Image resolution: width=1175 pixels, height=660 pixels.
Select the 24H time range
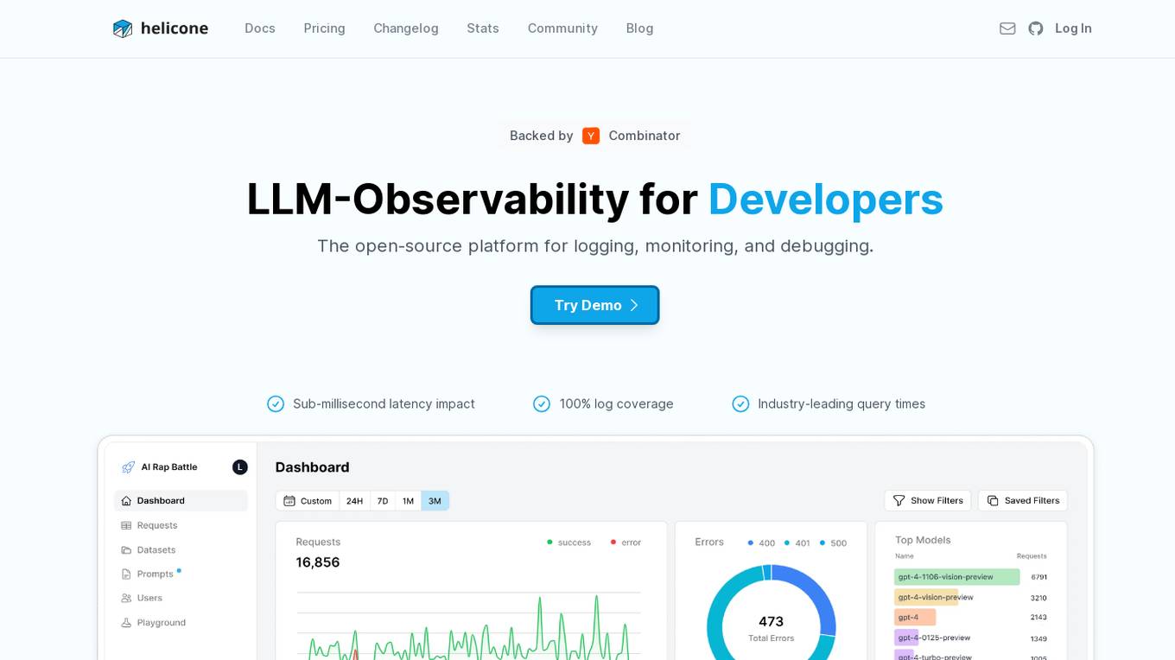pos(354,501)
